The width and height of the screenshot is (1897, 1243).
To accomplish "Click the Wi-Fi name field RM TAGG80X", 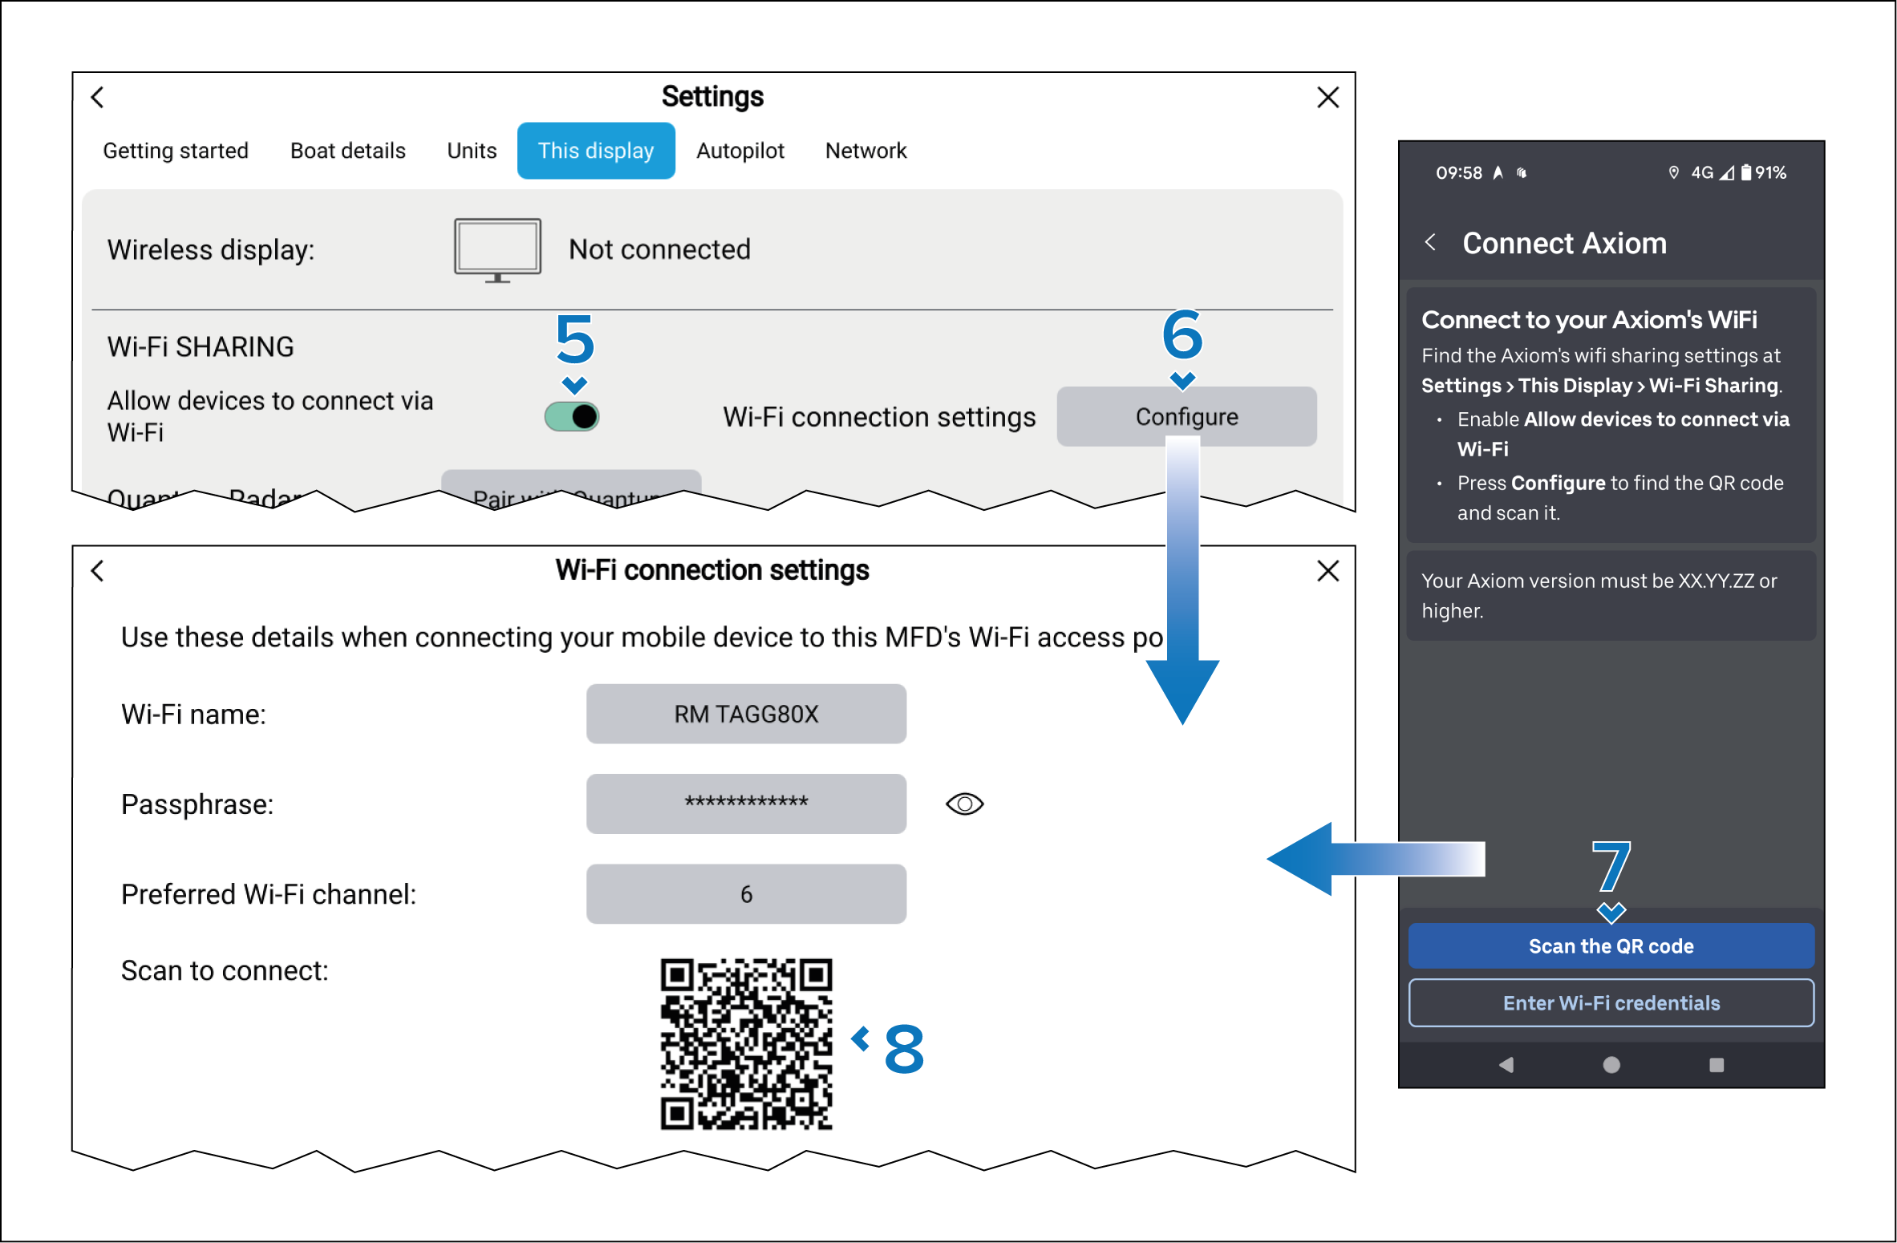I will click(746, 714).
